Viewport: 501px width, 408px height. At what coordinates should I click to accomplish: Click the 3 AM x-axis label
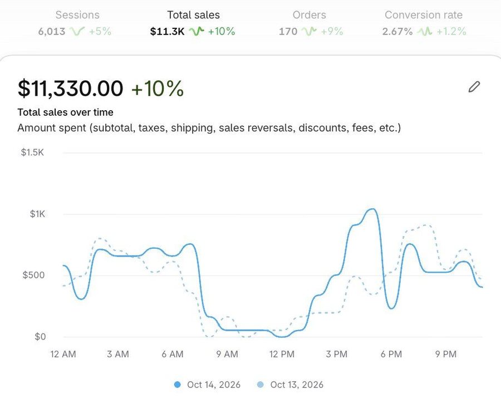pyautogui.click(x=118, y=354)
